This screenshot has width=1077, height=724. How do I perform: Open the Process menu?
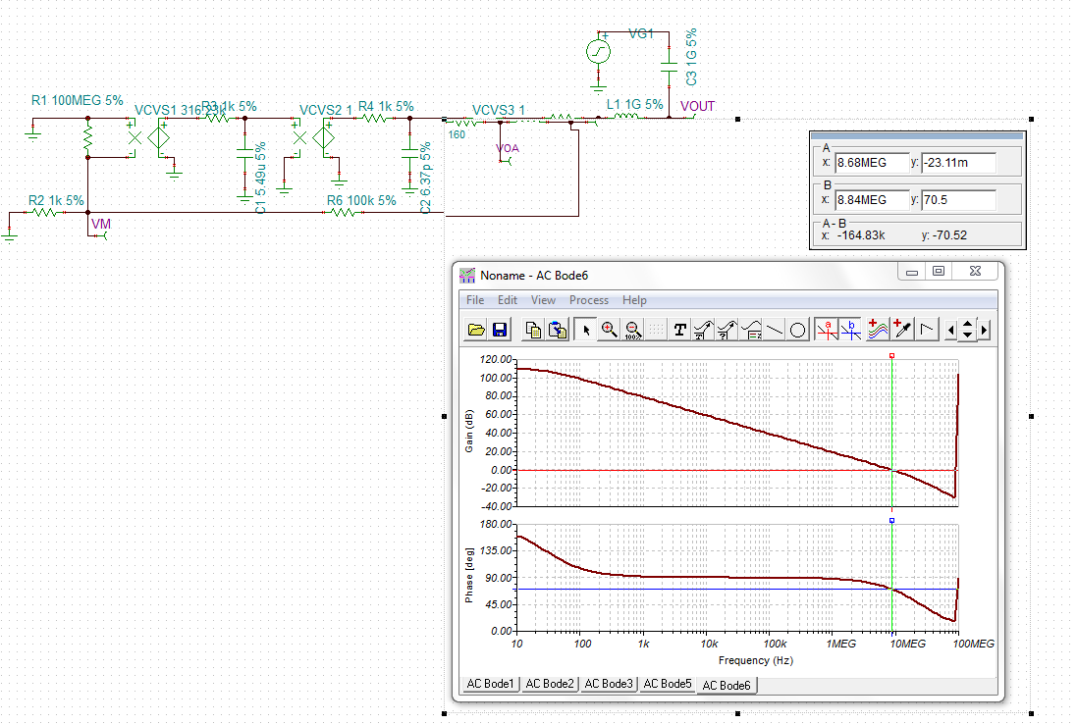[589, 300]
